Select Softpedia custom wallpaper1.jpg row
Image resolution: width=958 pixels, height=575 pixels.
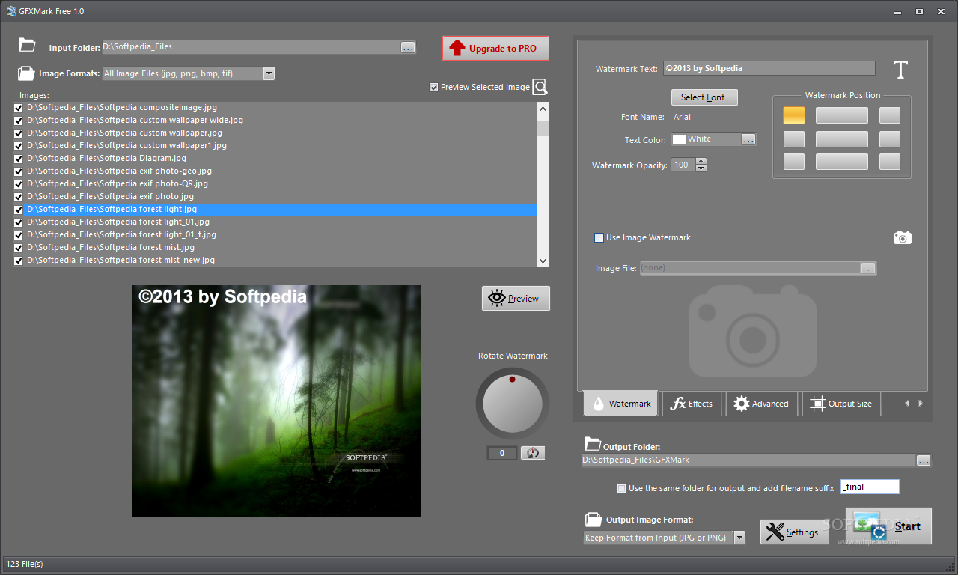[x=281, y=146]
